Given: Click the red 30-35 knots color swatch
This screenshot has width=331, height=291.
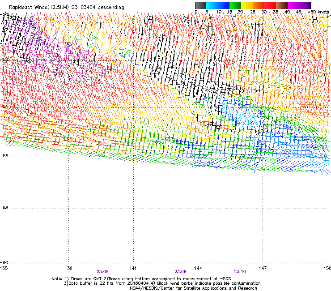Looking at the screenshot, I should (270, 5).
